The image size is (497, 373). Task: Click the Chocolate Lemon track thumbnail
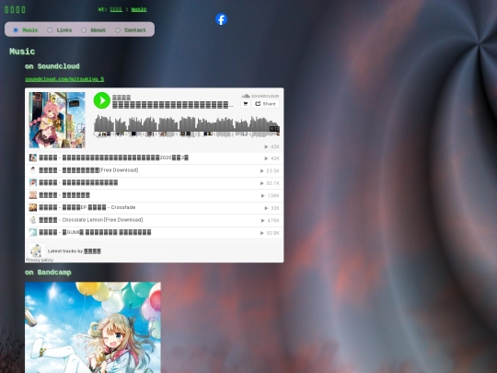coord(33,220)
